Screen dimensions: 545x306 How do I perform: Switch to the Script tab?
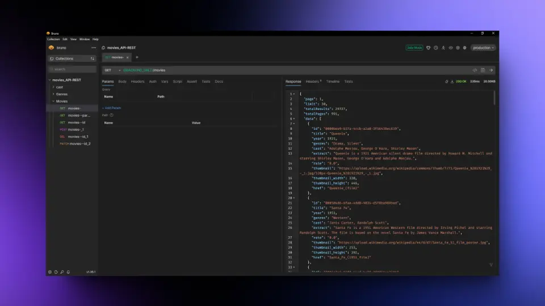(x=178, y=82)
